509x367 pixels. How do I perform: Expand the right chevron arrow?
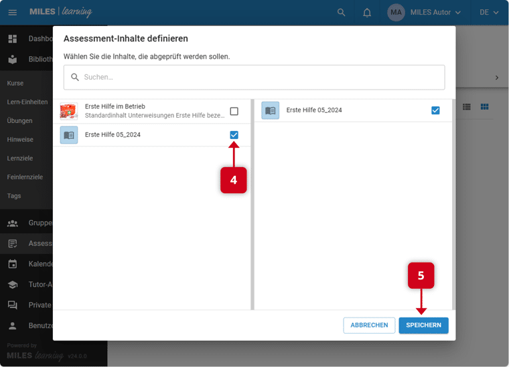(x=496, y=78)
